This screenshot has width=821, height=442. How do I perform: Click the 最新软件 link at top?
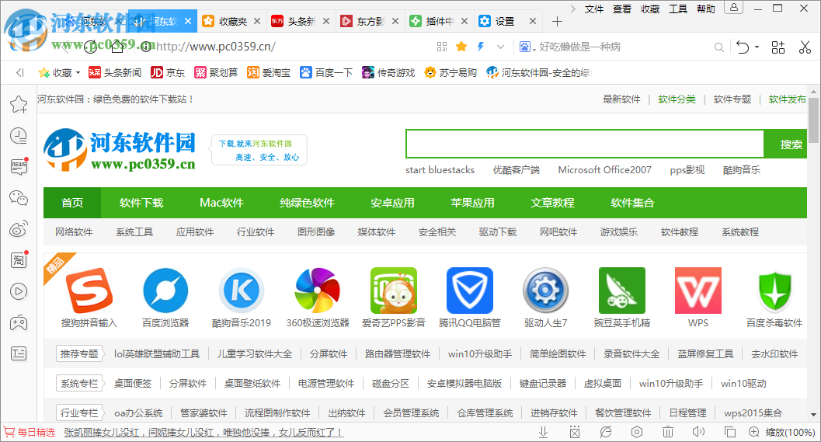tap(621, 99)
